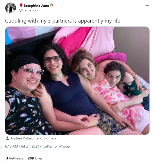Click the tweet text about cuddling partners
Image resolution: width=153 pixels, height=162 pixels.
pyautogui.click(x=63, y=21)
